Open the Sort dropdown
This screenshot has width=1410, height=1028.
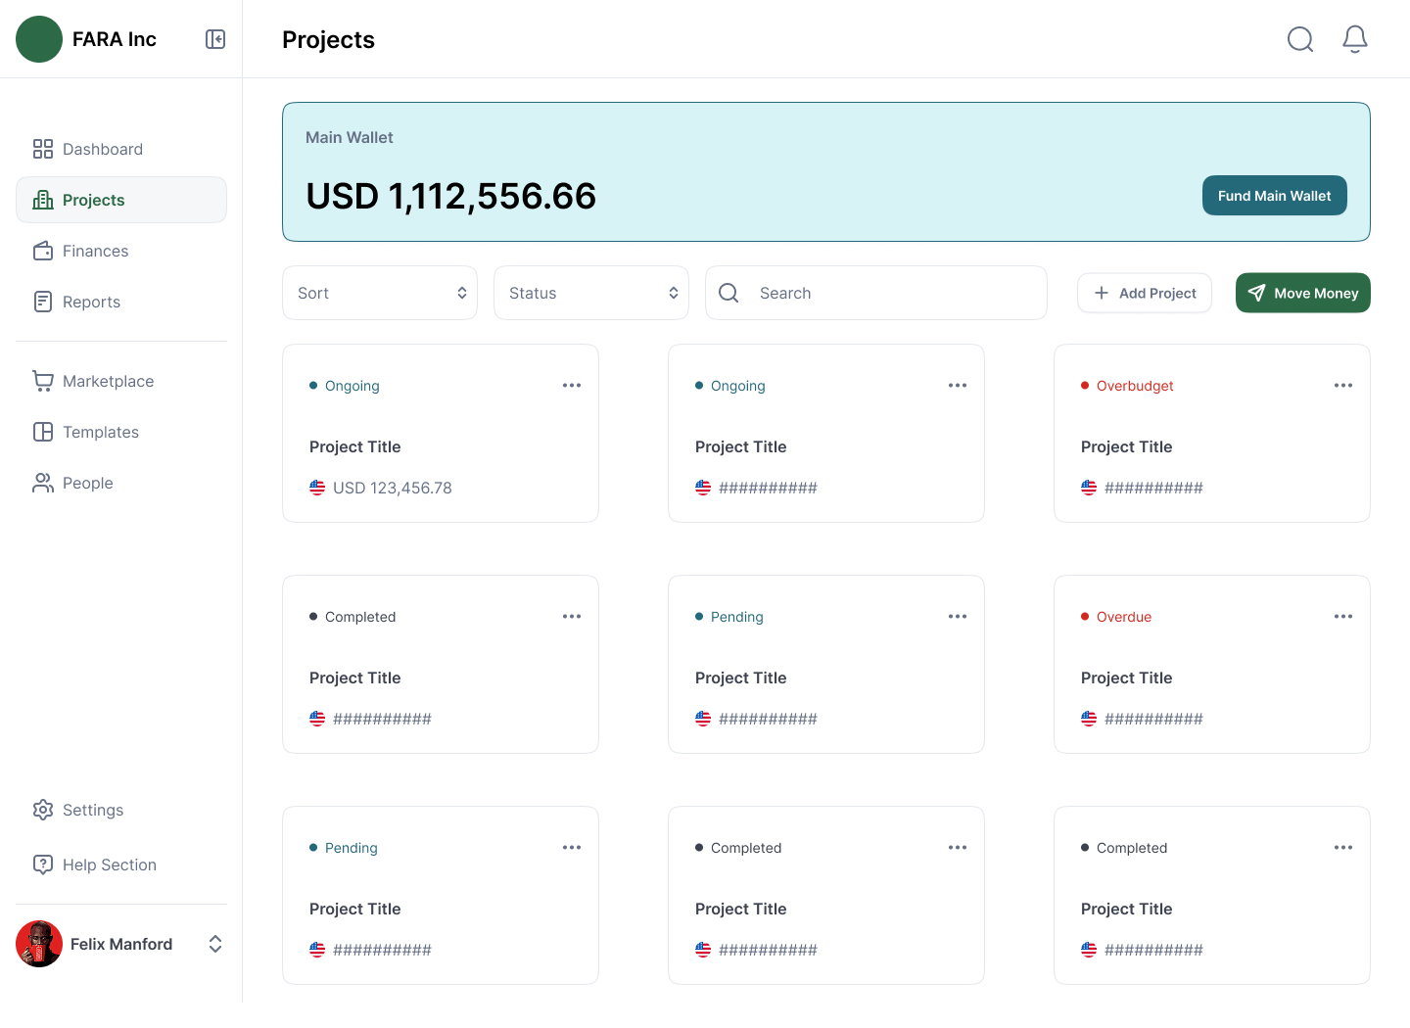pyautogui.click(x=380, y=293)
